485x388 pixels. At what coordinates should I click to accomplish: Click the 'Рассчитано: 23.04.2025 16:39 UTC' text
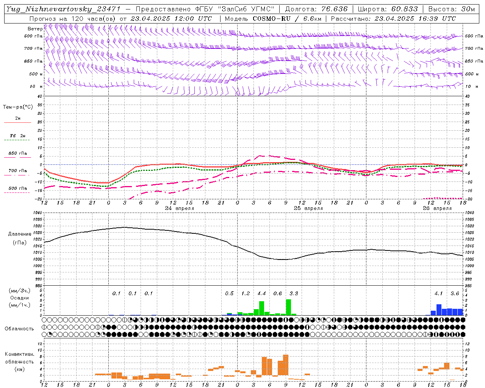point(393,19)
